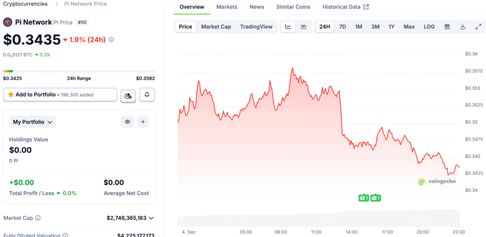This screenshot has width=486, height=237.
Task: Download chart data icon
Action: click(x=462, y=27)
